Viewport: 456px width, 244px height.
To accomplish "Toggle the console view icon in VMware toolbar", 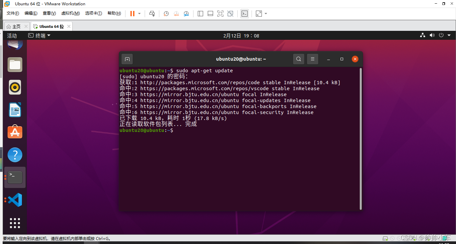I will 245,14.
